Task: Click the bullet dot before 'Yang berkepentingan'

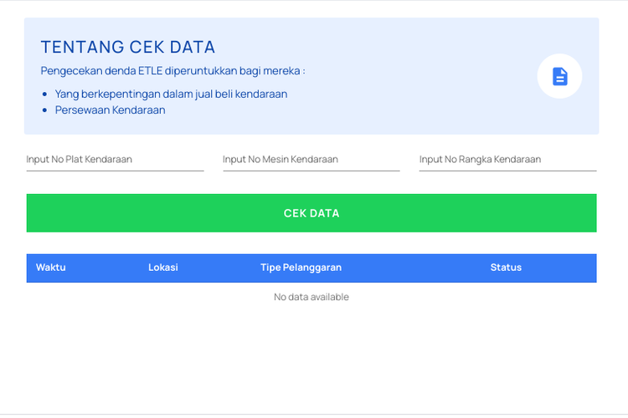Action: [44, 94]
